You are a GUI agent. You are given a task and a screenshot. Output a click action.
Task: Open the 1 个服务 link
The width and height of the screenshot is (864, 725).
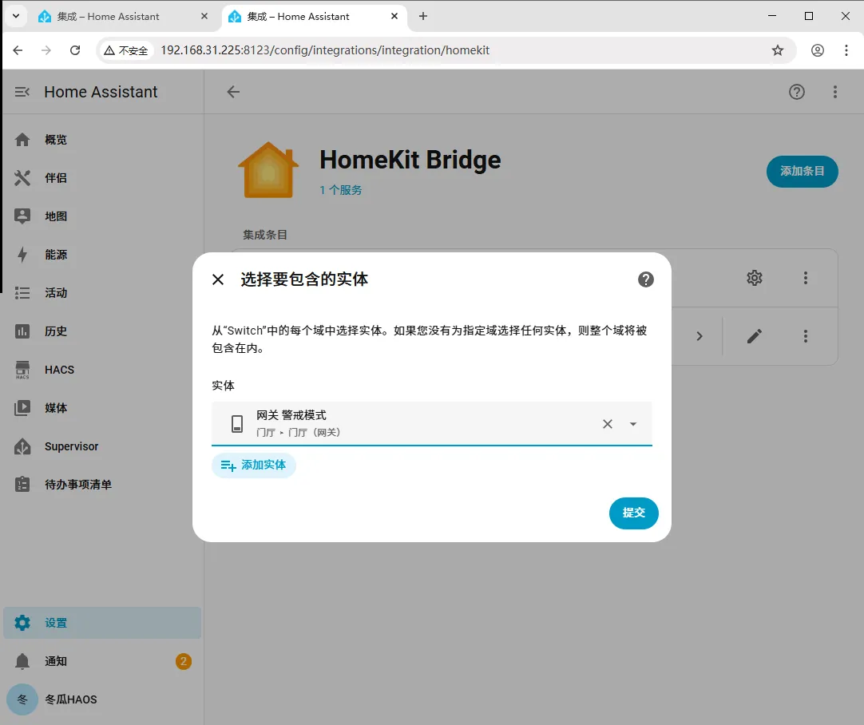340,190
